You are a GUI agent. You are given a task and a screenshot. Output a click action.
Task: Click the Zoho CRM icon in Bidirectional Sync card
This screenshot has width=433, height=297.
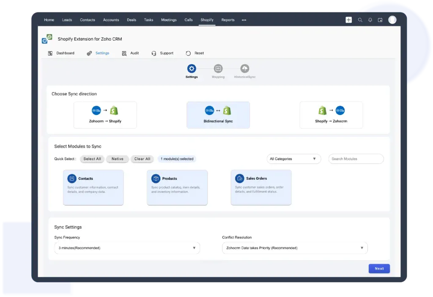click(209, 111)
